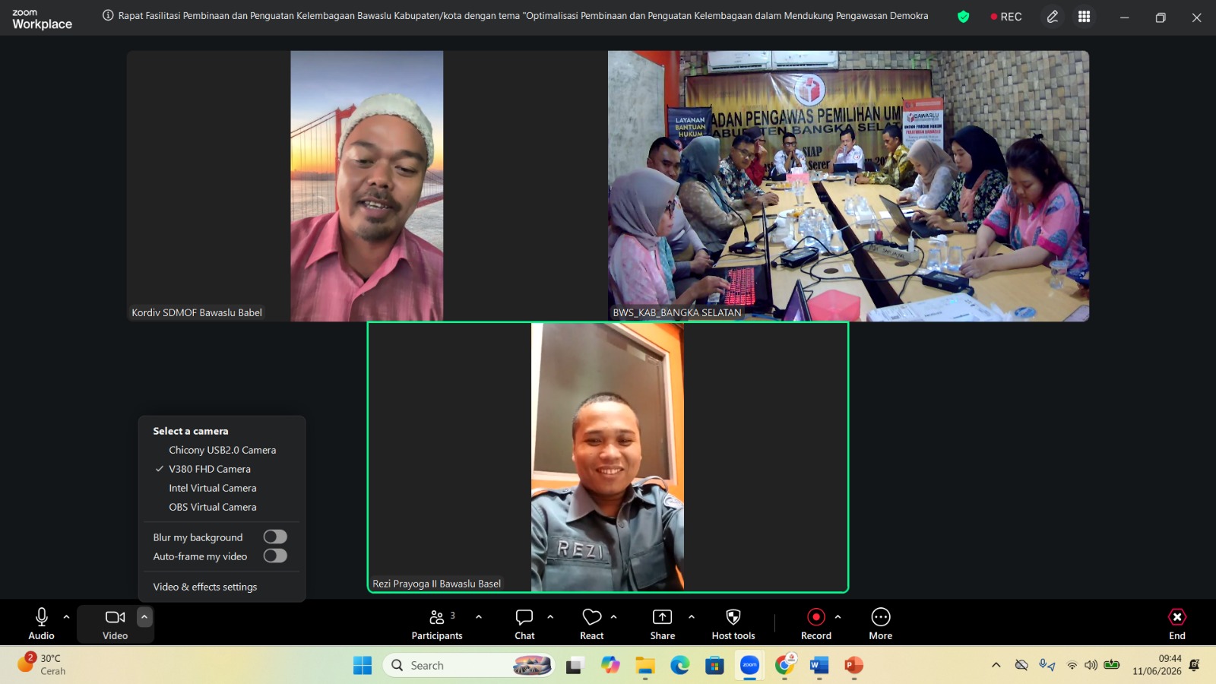This screenshot has height=684, width=1216.
Task: Click the 'Select a camera' heading
Action: (191, 431)
